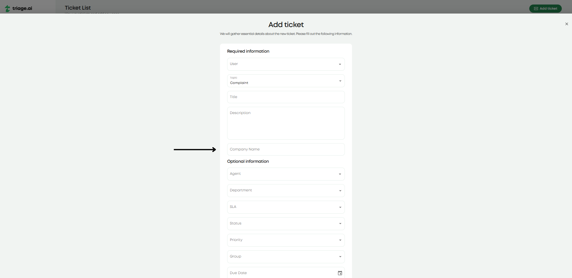The image size is (572, 278).
Task: Click the triage.ai logo icon
Action: tap(8, 8)
